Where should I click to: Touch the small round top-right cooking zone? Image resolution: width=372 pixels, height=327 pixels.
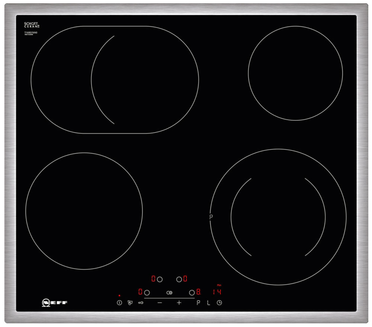click(295, 73)
